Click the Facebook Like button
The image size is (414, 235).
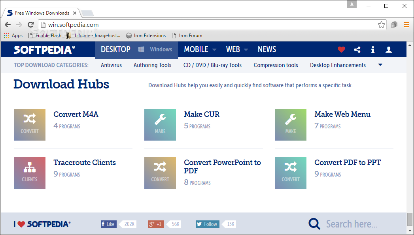tap(108, 224)
